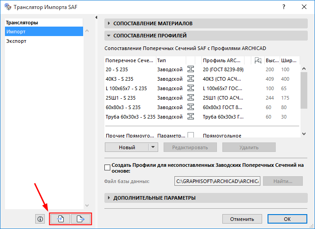Click table scroll up arrow
Image resolution: width=315 pixels, height=229 pixels.
[304, 69]
